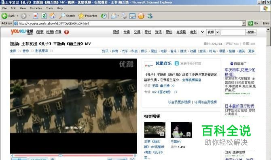This screenshot has height=160, width=271.
Task: Expand the address bar dropdown
Action: (244, 23)
